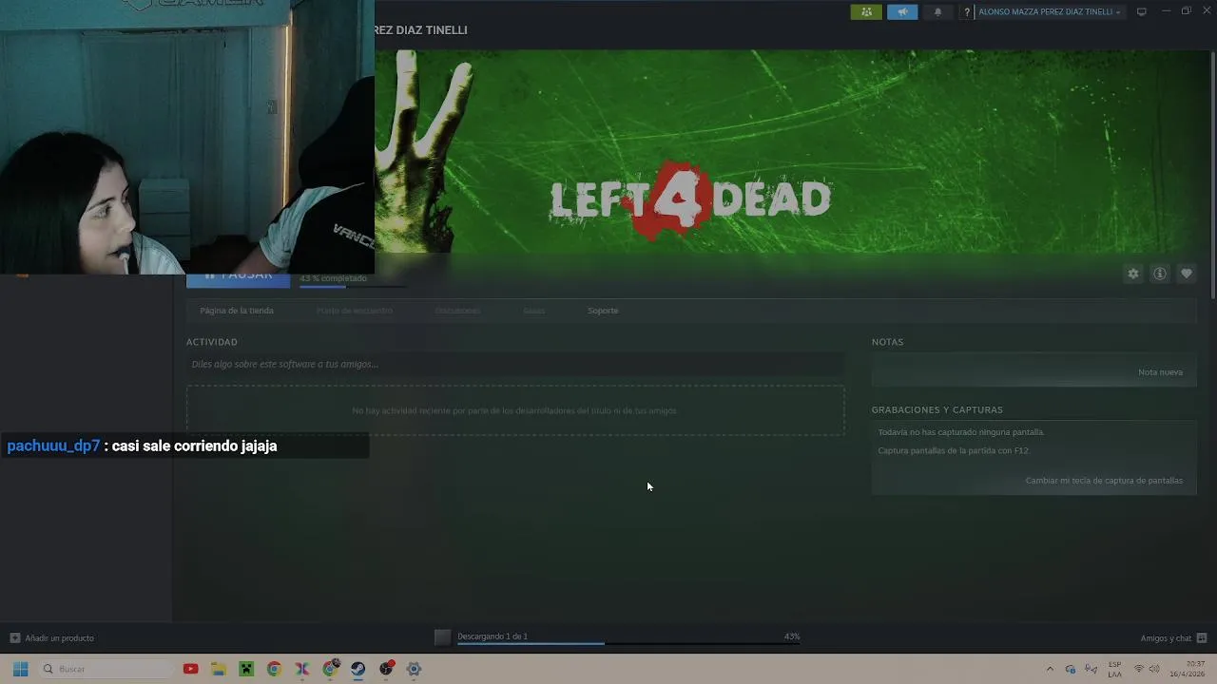Click the chat icon next to Amigos y chat

(x=1202, y=638)
